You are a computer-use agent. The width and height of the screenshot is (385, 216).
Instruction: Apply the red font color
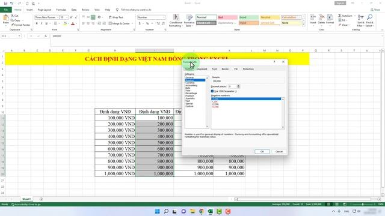[73, 23]
